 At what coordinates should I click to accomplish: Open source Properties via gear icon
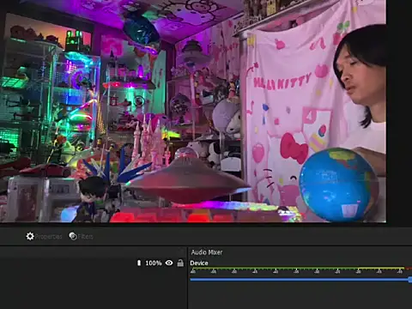pyautogui.click(x=30, y=236)
